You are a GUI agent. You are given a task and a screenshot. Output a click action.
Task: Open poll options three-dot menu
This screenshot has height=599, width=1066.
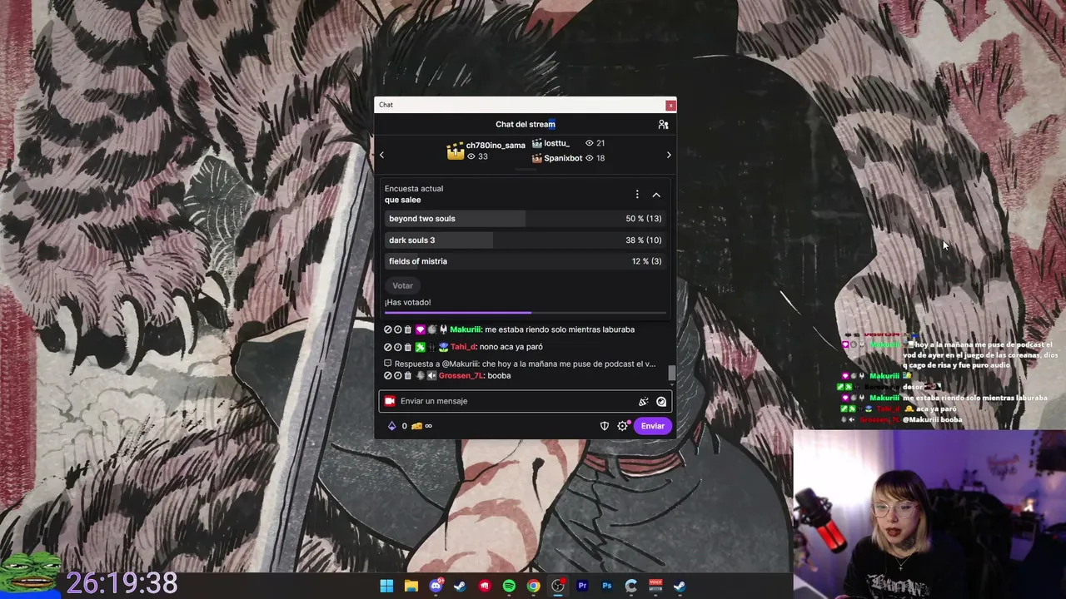click(x=637, y=195)
